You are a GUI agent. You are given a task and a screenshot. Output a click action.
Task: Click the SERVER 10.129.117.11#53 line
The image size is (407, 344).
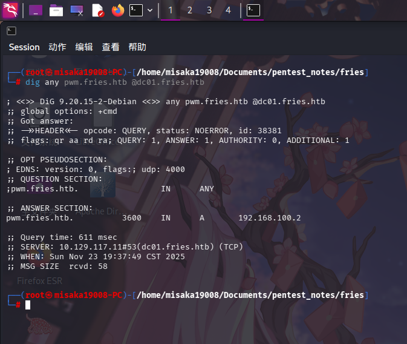pyautogui.click(x=125, y=247)
